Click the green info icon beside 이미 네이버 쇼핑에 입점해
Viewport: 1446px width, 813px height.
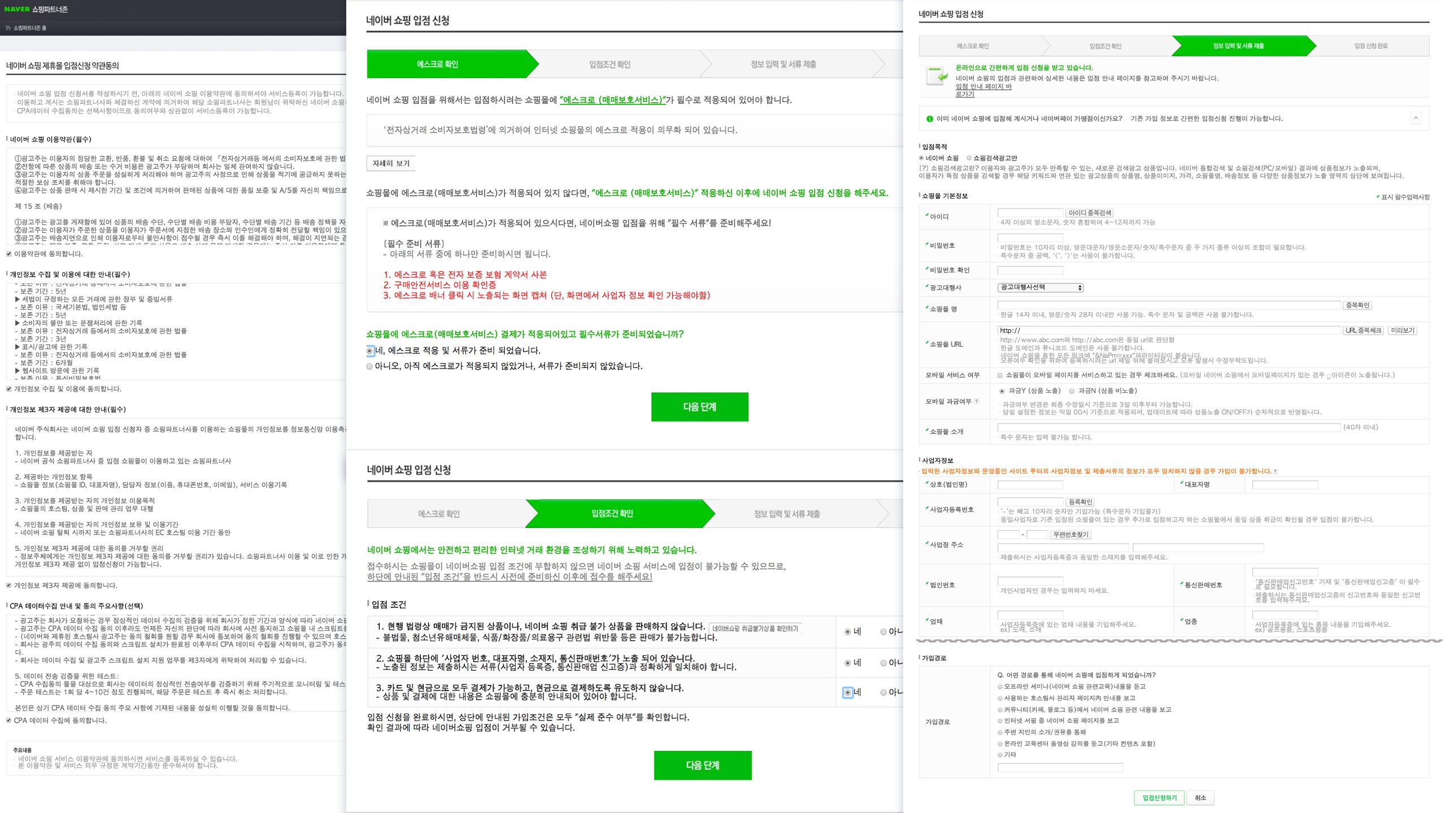pyautogui.click(x=930, y=119)
